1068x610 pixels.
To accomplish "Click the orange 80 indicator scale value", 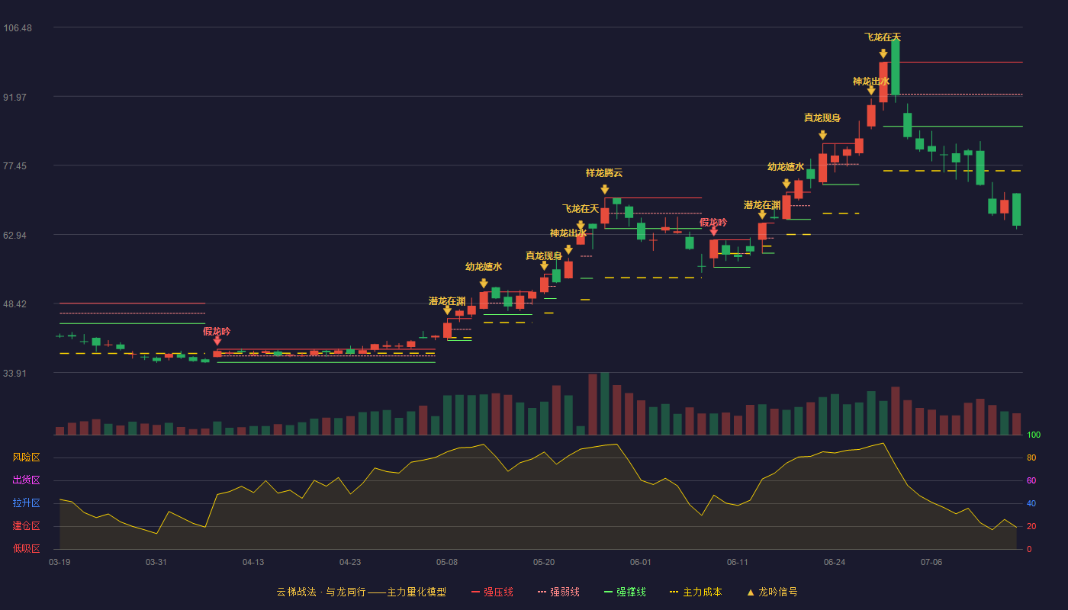I will point(1031,457).
